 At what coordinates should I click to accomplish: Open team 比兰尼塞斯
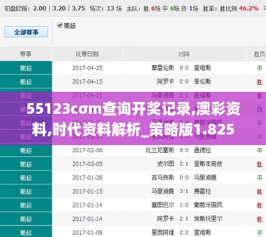click(x=160, y=150)
